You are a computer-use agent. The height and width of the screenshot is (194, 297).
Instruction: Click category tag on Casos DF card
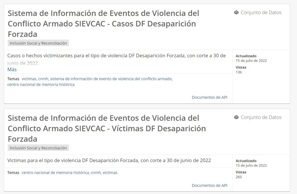pos(38,43)
